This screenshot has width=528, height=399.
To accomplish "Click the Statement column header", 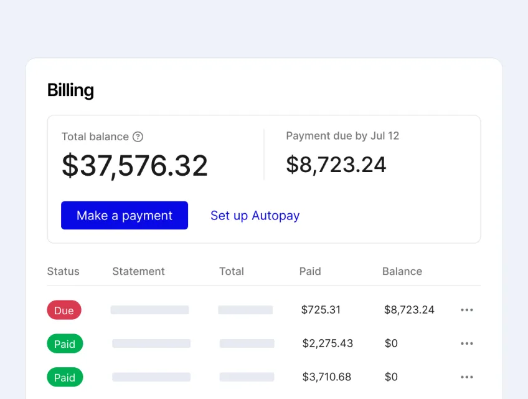I will [138, 271].
